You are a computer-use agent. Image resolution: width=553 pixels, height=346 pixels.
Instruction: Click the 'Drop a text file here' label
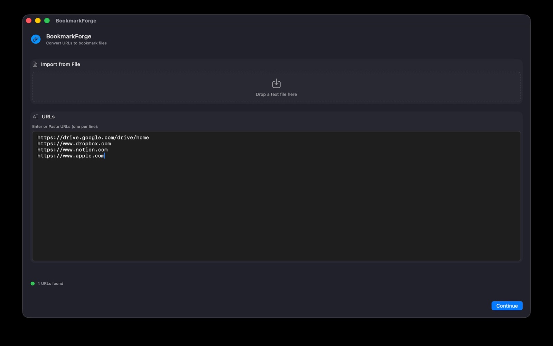click(x=276, y=94)
